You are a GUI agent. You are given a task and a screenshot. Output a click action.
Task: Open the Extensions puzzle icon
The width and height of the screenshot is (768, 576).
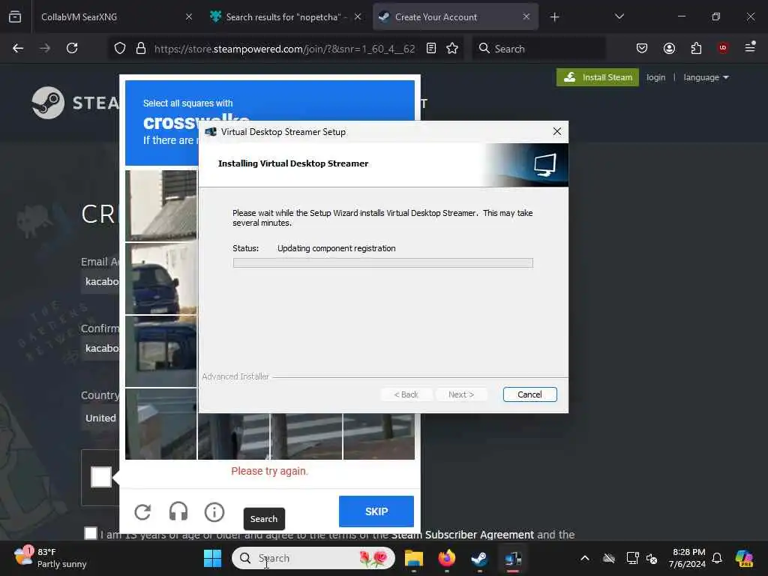coord(696,48)
